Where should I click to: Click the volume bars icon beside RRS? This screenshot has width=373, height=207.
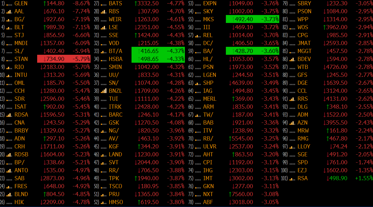tap(292, 99)
